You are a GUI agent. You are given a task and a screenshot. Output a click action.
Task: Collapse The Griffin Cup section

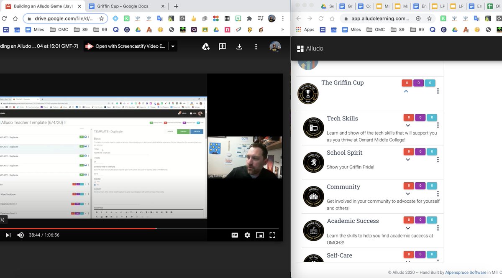(406, 91)
